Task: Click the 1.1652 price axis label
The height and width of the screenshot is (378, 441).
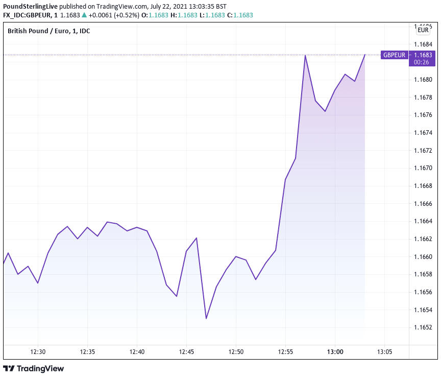Action: tap(423, 327)
